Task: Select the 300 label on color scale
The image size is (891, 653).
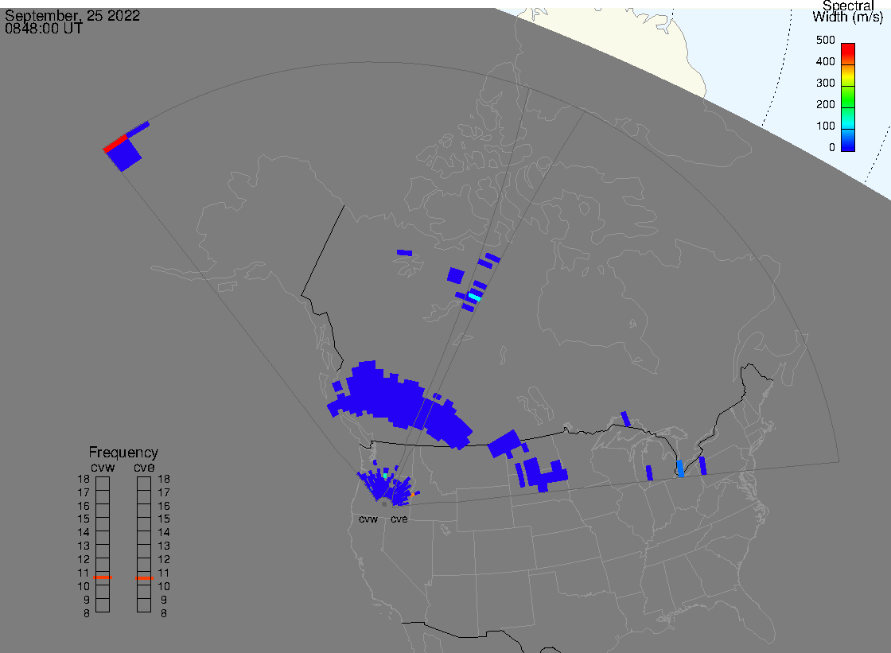Action: tap(825, 83)
